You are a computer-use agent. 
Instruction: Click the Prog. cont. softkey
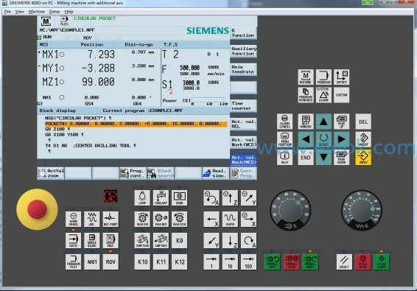(x=133, y=173)
